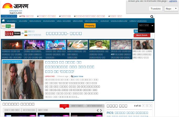Open the man in orange shirt thumbnail
179x117 pixels.
(99, 45)
